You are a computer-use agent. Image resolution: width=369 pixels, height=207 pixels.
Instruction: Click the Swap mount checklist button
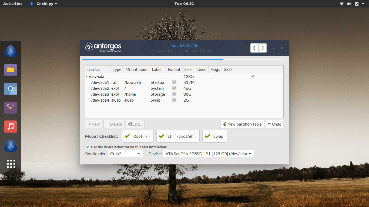(x=215, y=136)
